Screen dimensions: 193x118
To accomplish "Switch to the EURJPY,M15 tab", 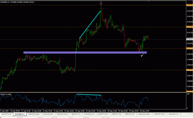I will tap(103, 114).
